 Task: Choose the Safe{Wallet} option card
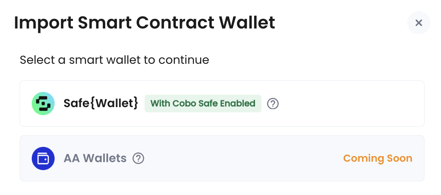(222, 104)
